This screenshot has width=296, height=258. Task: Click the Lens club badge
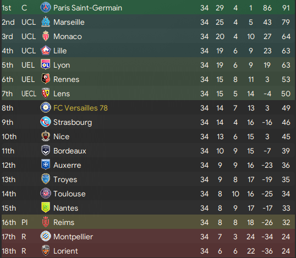pos(46,94)
